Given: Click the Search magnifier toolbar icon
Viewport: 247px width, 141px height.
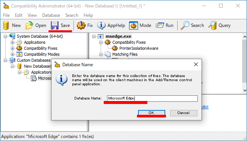Looking at the screenshot, I should tap(185, 25).
